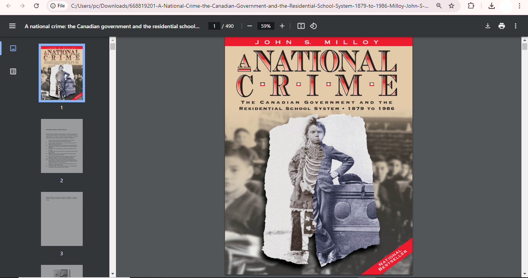This screenshot has width=528, height=278.
Task: Click the browser forward arrow
Action: click(x=22, y=6)
